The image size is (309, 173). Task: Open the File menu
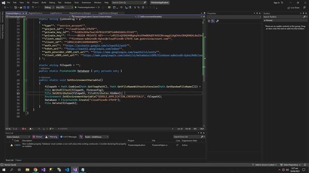tap(9, 2)
